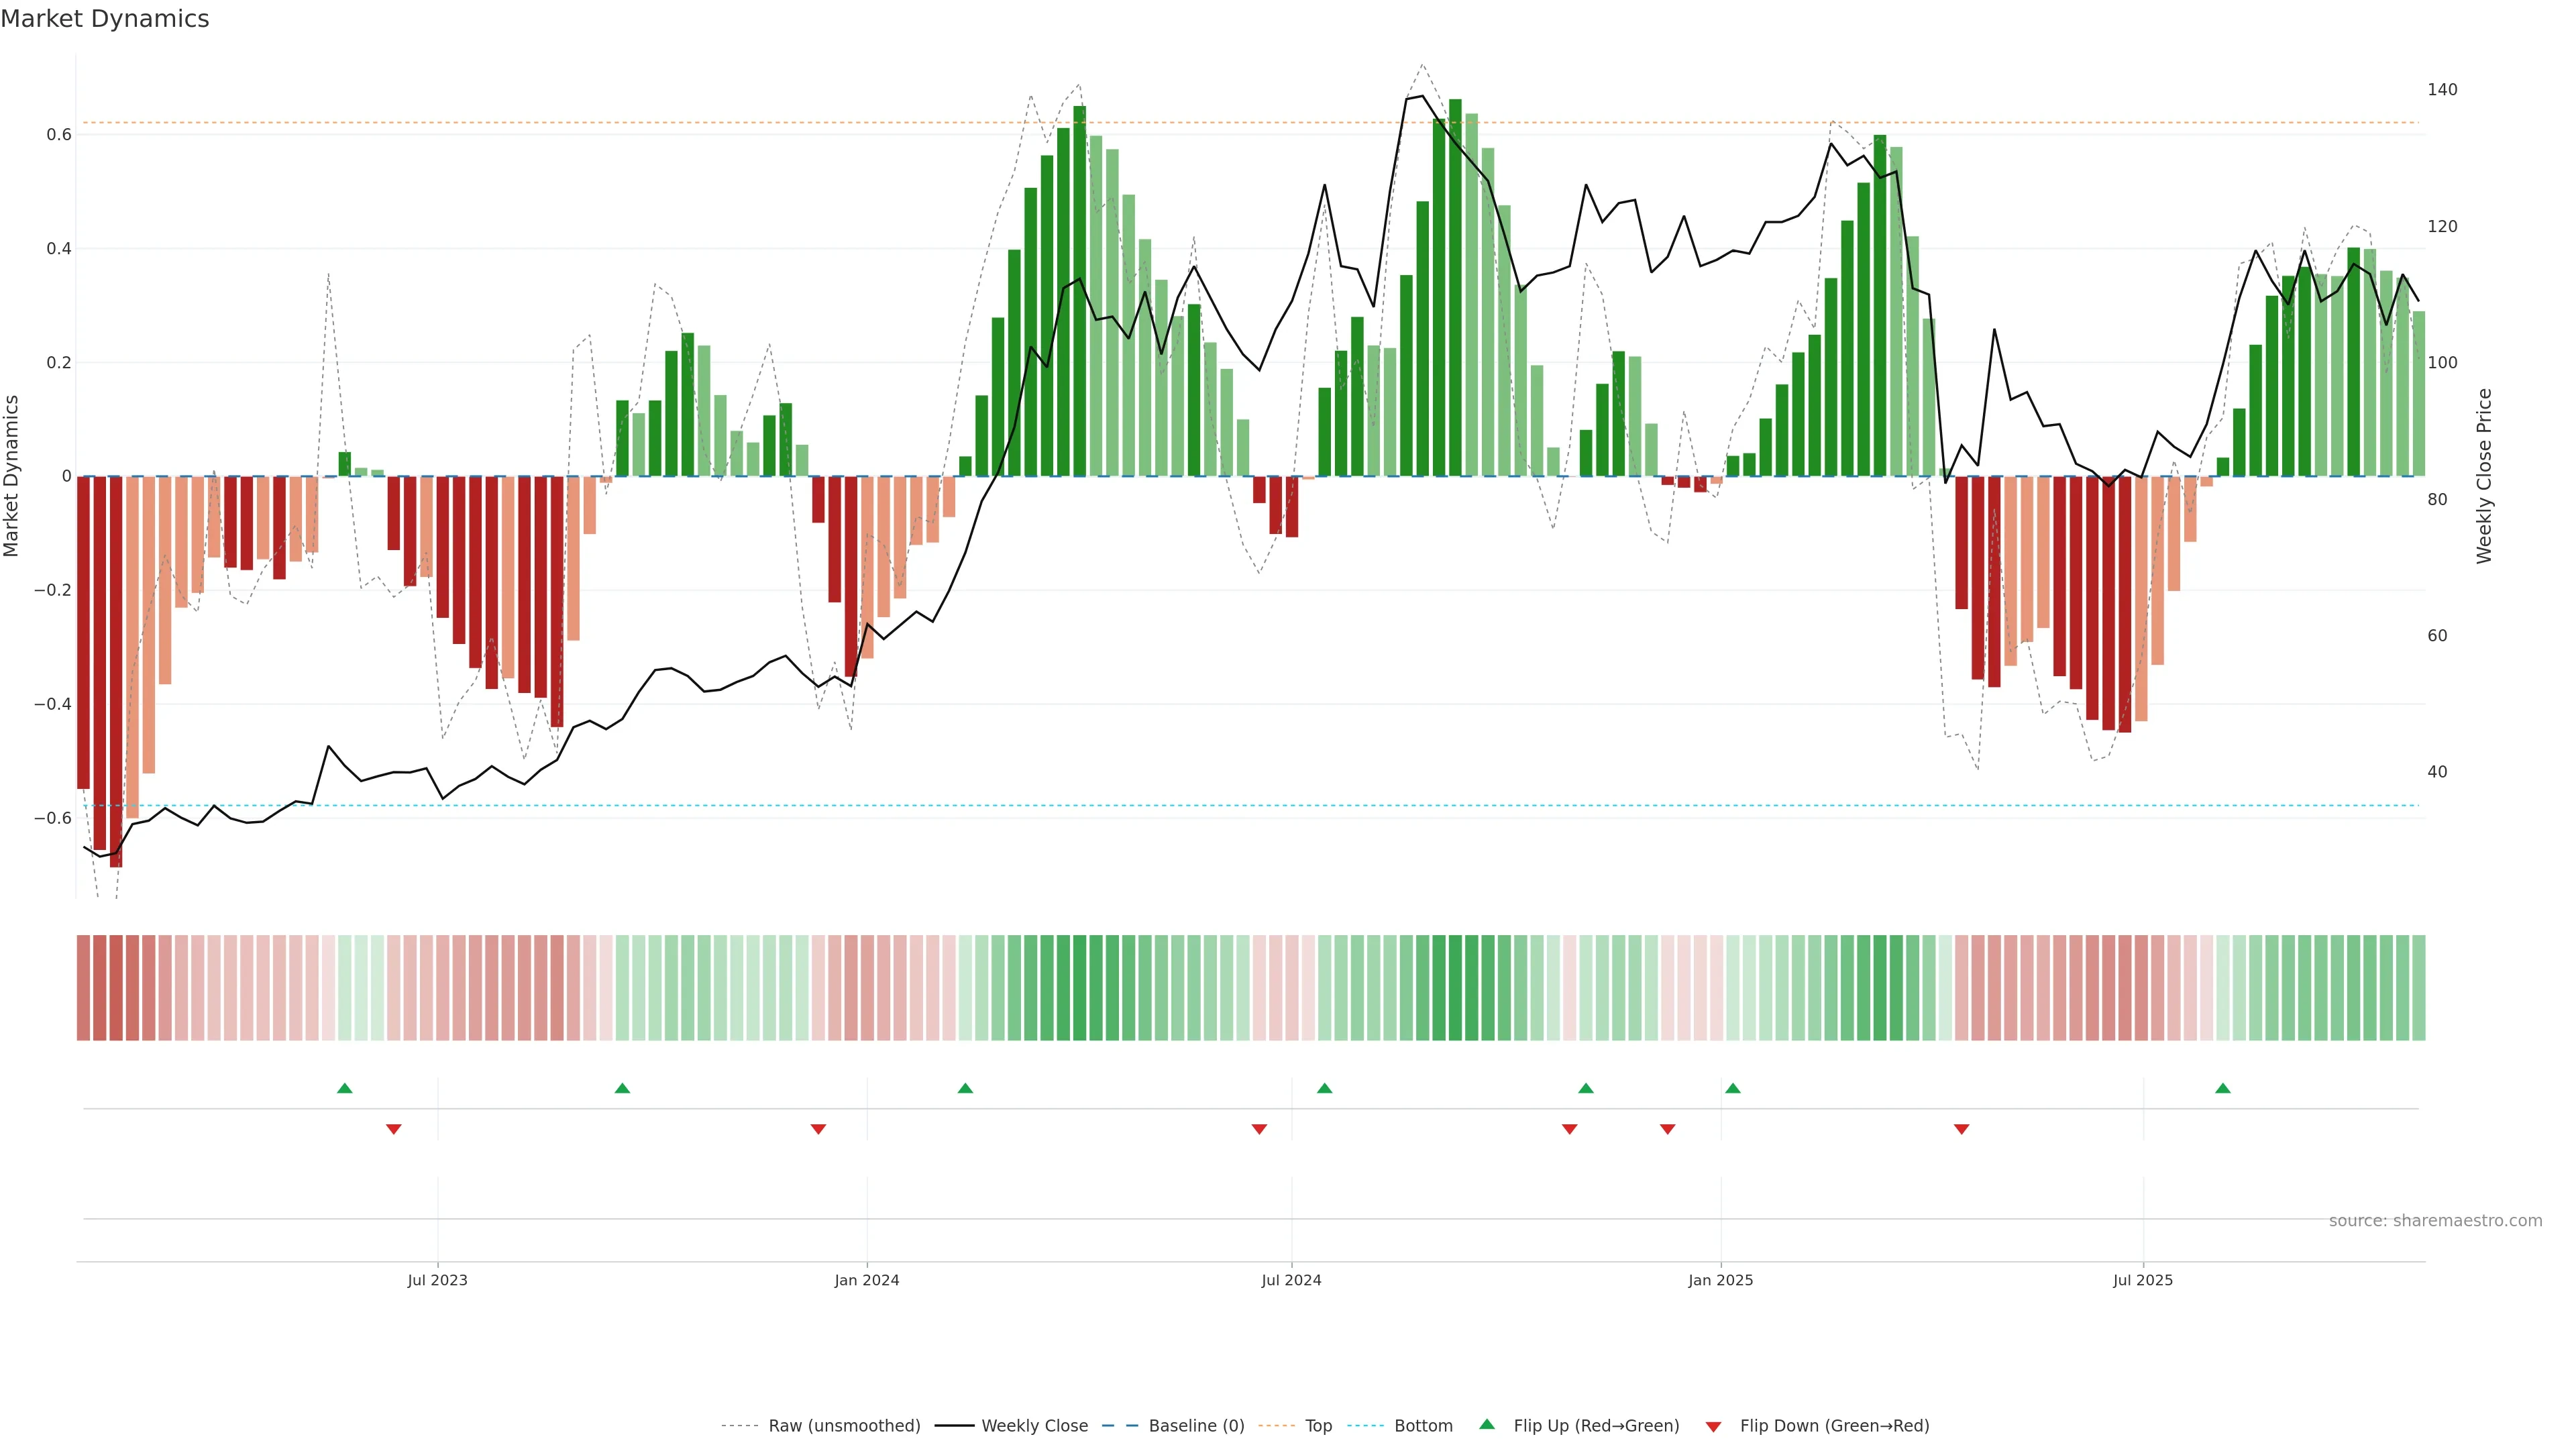Click the red Flip Down marker just before Jul 2024
The width and height of the screenshot is (2576, 1449).
click(1260, 1129)
